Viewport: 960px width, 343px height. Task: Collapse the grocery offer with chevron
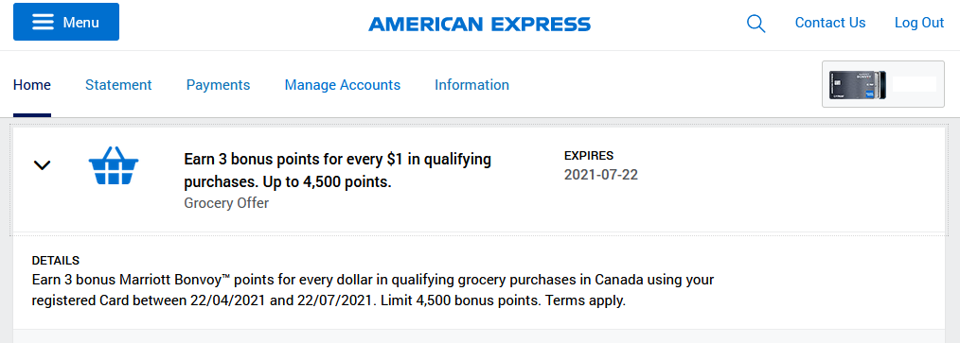coord(42,165)
